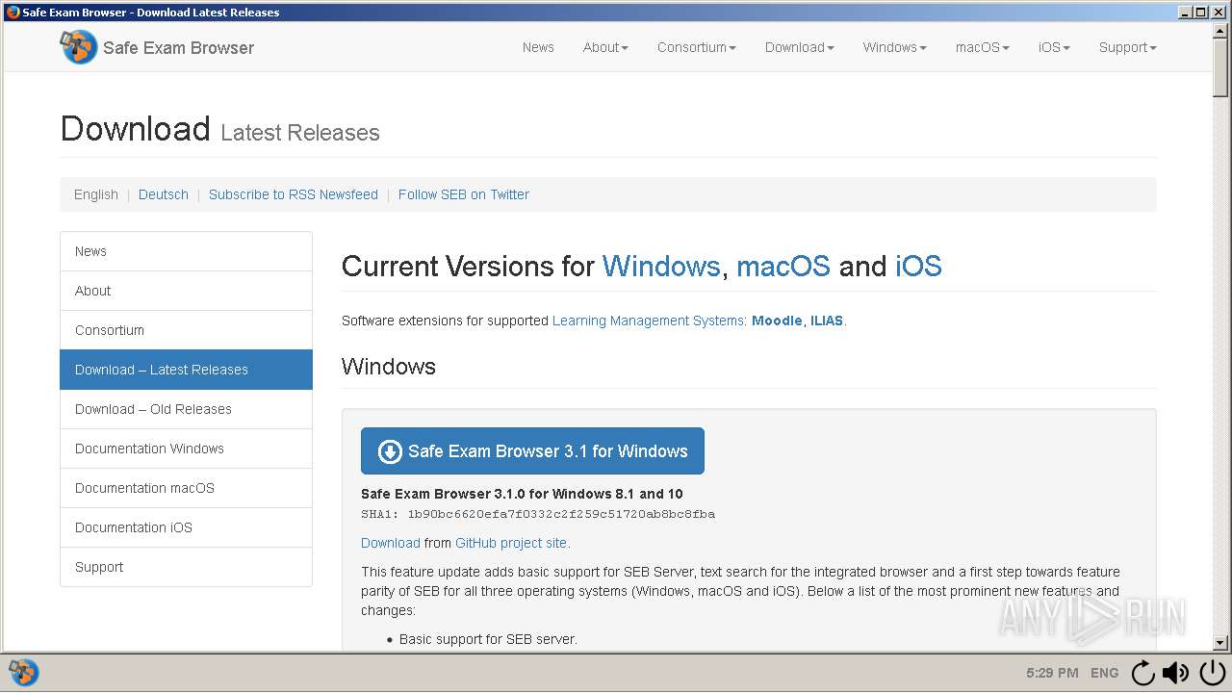Open Learning Management Systems link
This screenshot has height=693, width=1232.
pyautogui.click(x=650, y=321)
